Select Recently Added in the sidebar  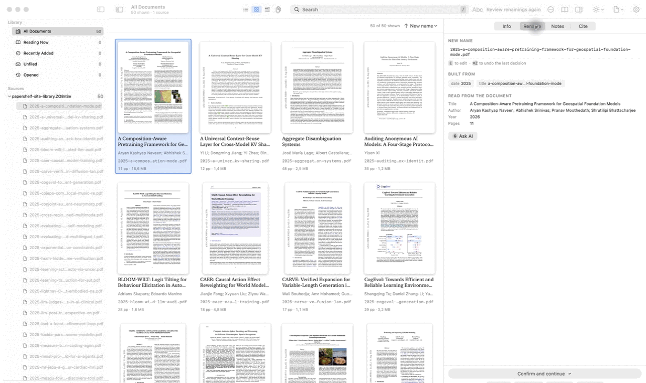point(58,53)
